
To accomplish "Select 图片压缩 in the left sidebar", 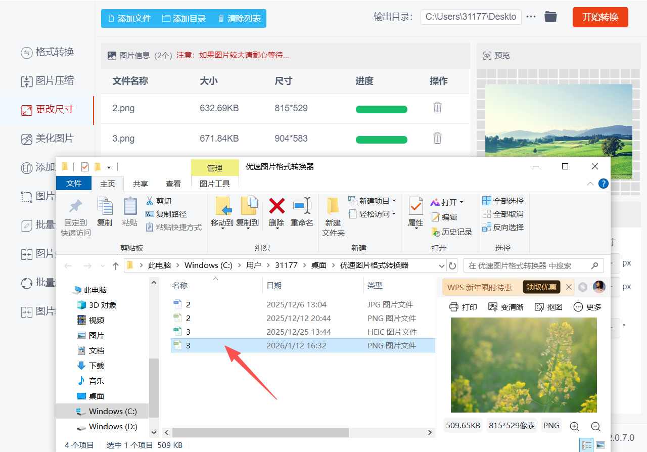I will [x=48, y=81].
